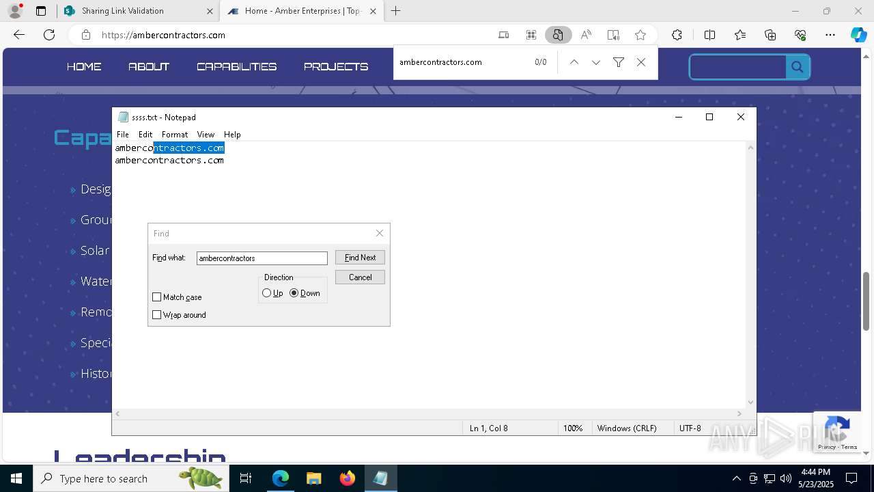Switch to Home - Amber Enterprises tab

pos(303,11)
